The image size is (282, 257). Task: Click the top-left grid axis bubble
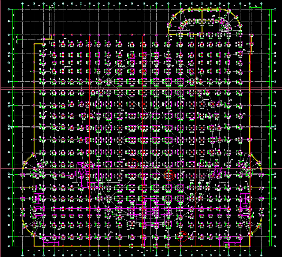pyautogui.click(x=23, y=4)
